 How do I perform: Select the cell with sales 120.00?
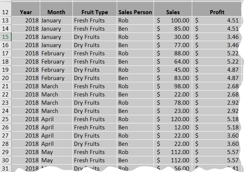click(173, 119)
